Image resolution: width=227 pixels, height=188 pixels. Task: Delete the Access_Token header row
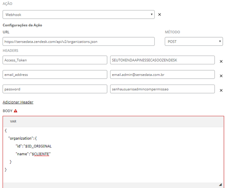(221, 62)
